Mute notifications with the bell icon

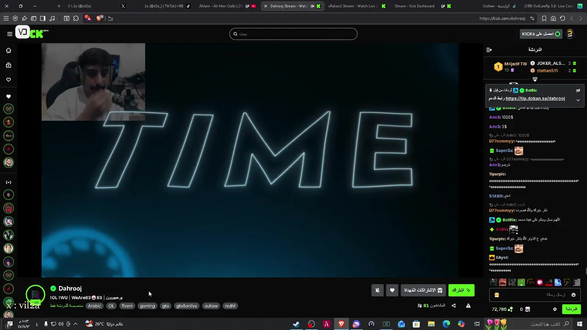377,290
